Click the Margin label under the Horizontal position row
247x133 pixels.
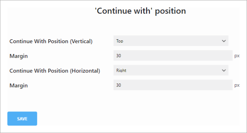click(x=19, y=86)
